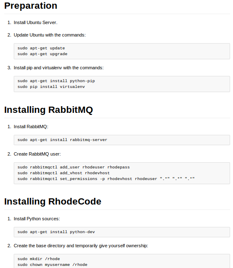Click the 'sudo apt-get upgrade' command line
This screenshot has height=268, width=233.
pos(42,54)
